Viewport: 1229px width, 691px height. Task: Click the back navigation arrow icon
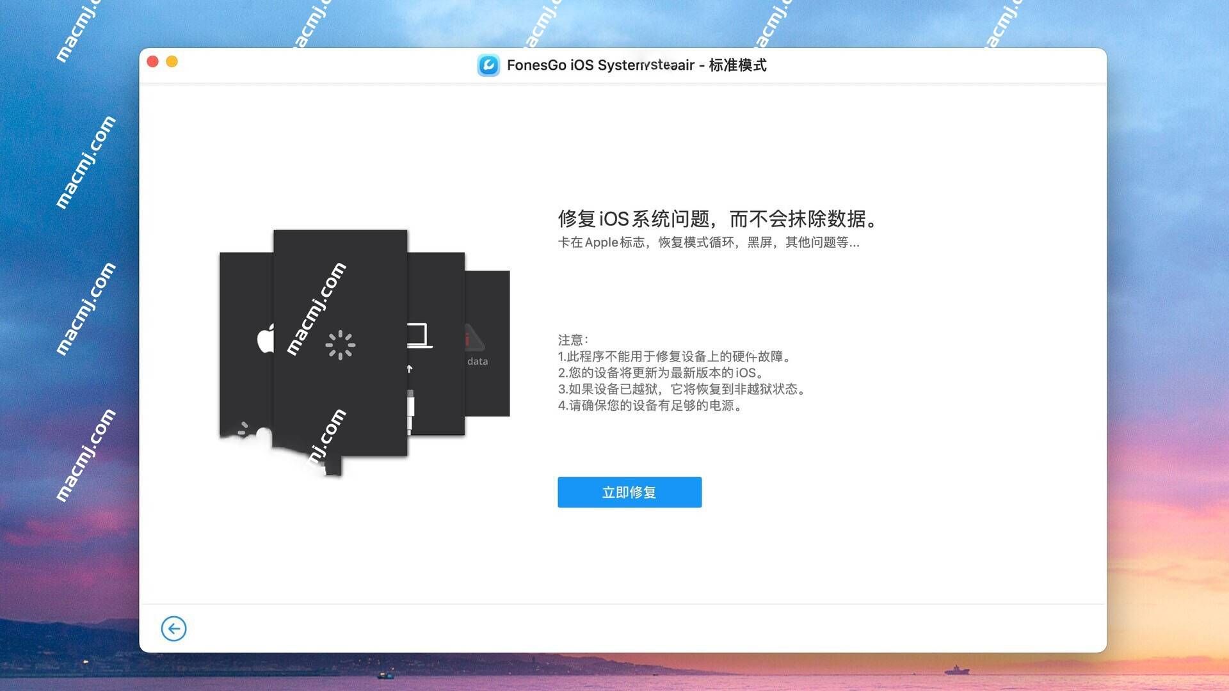point(172,628)
